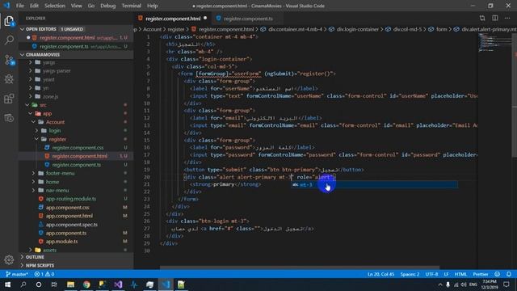Click the horizontal editor scrollbar
Screen dimensions: 517x291
[x=300, y=268]
